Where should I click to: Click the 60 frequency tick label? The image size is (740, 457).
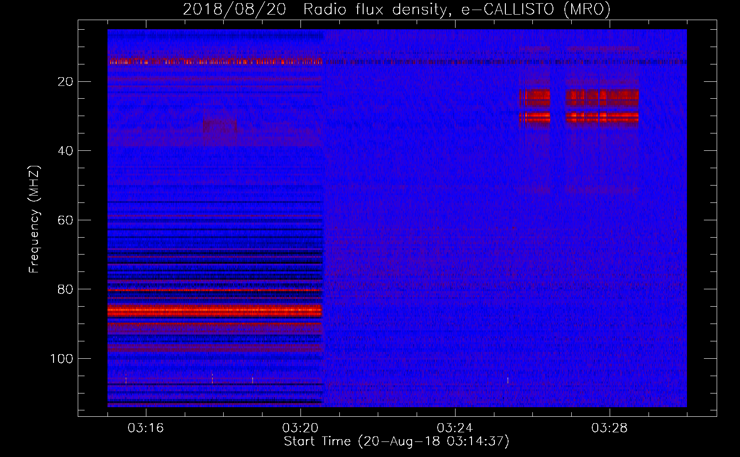[66, 220]
